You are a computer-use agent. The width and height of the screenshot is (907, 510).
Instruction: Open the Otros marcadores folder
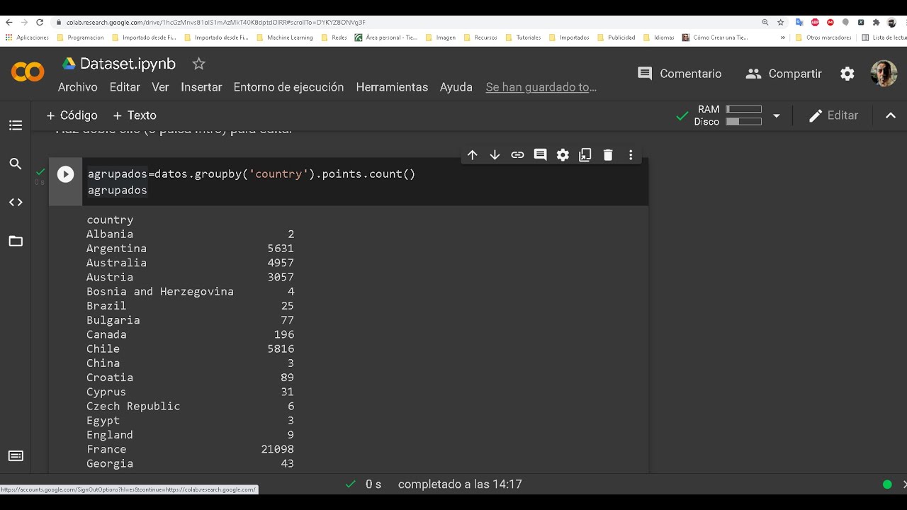[823, 38]
